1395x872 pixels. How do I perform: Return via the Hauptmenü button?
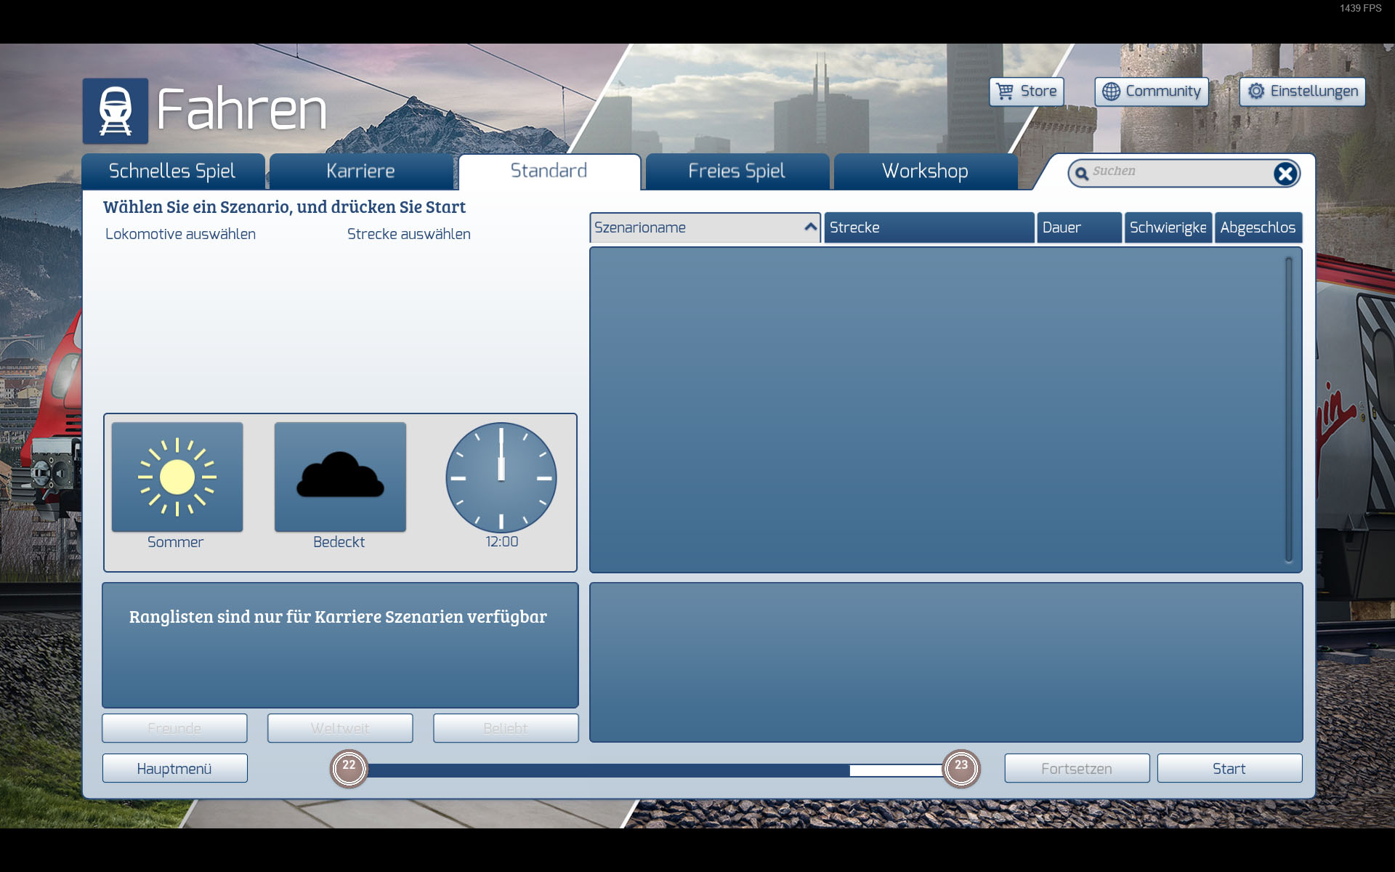coord(174,769)
